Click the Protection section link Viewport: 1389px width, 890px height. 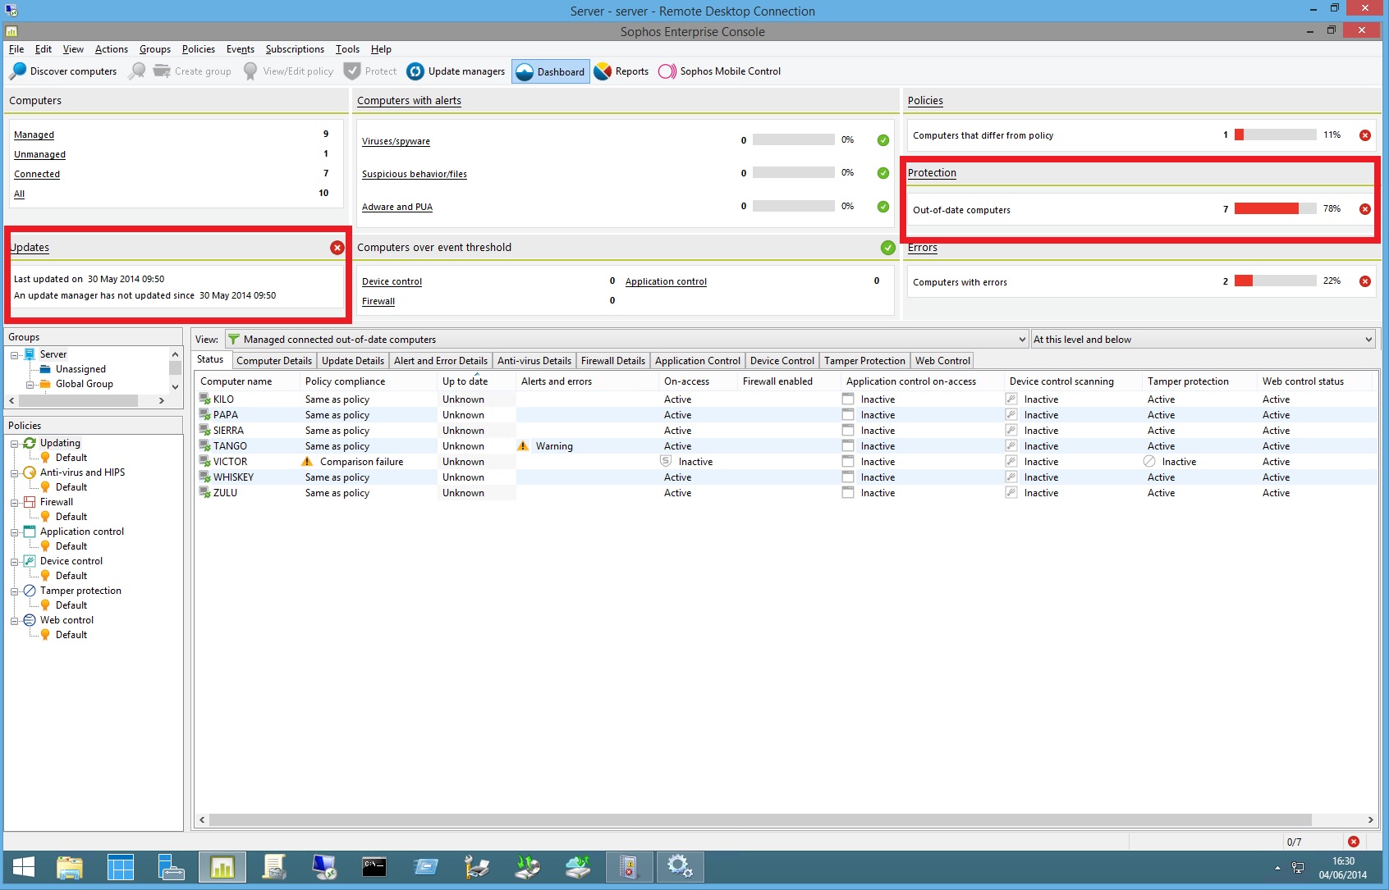click(932, 173)
